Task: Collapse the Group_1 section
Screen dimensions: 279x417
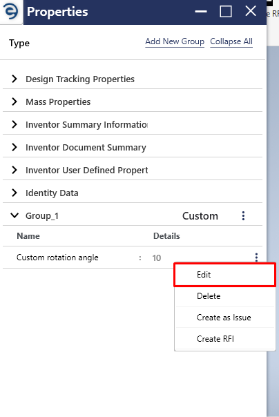Action: coord(15,215)
